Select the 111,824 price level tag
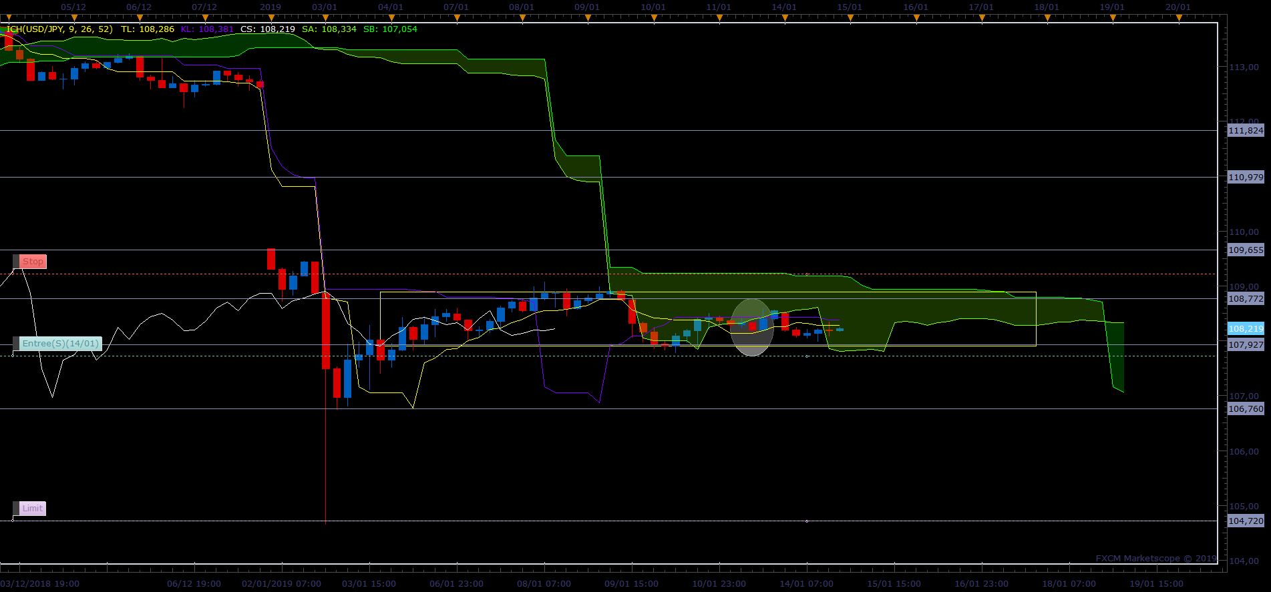Screen dimensions: 1271x592 [x=1246, y=131]
